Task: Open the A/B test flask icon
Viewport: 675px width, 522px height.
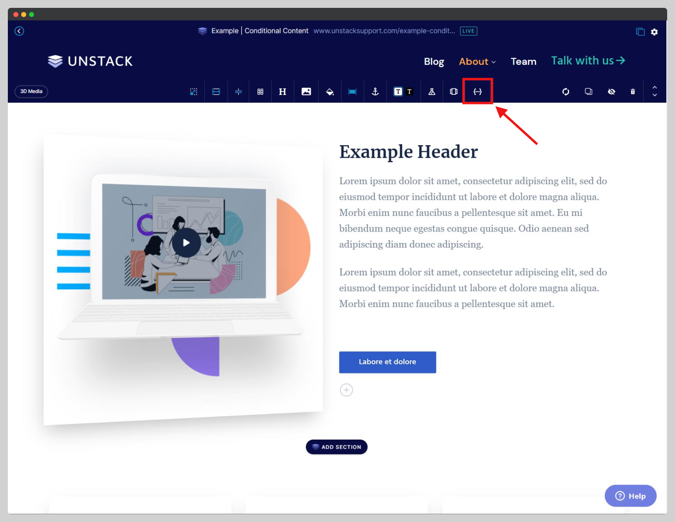Action: click(x=432, y=91)
